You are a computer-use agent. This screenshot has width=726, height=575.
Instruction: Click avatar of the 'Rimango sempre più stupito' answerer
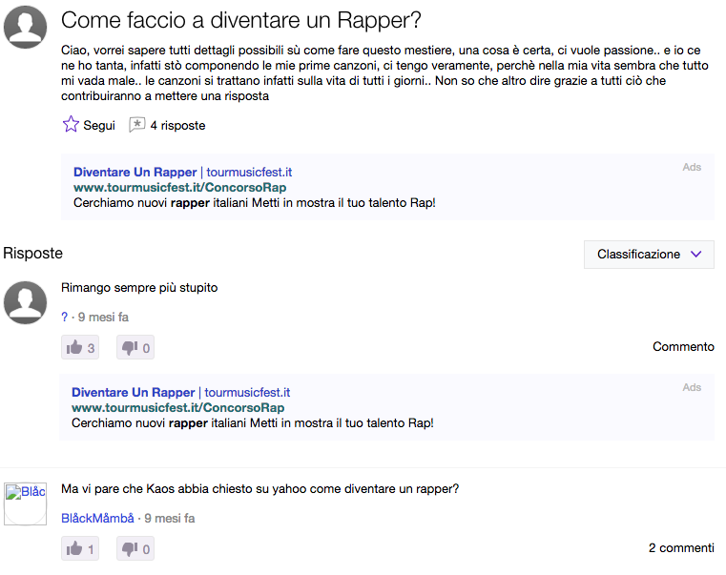(x=25, y=302)
